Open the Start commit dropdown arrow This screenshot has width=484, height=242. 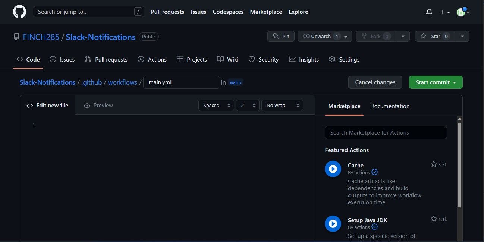[455, 82]
